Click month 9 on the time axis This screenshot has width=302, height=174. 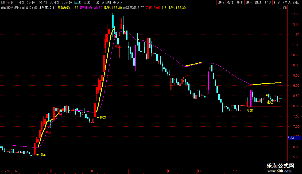coord(129,171)
